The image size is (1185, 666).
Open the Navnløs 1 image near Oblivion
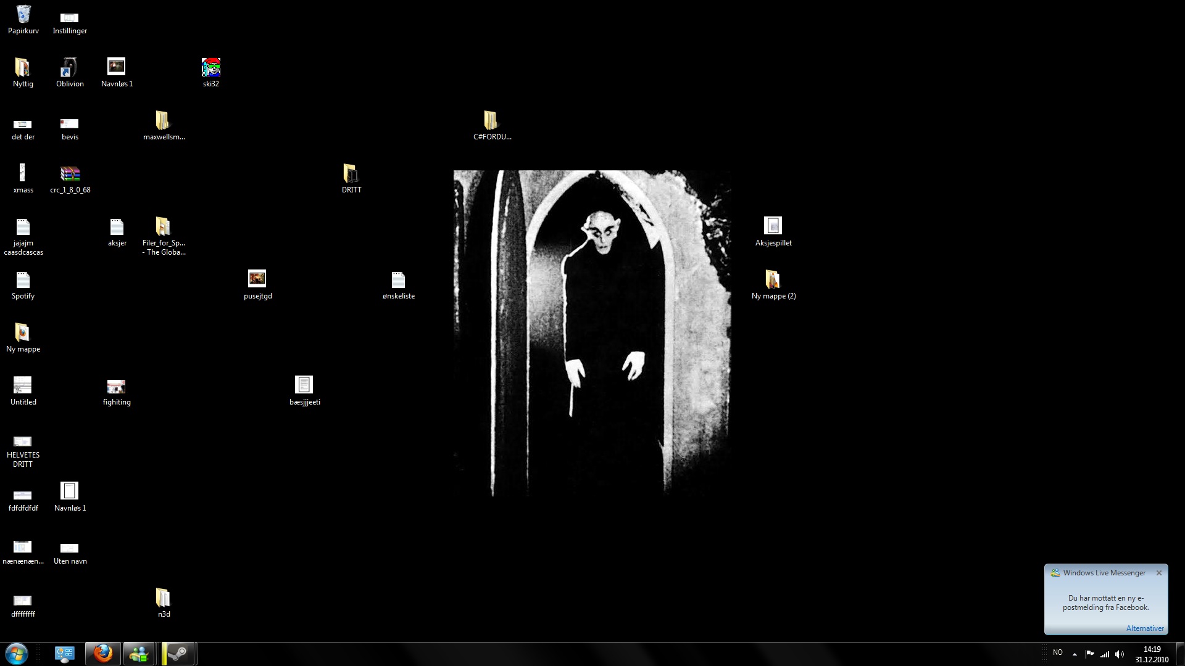pos(117,73)
